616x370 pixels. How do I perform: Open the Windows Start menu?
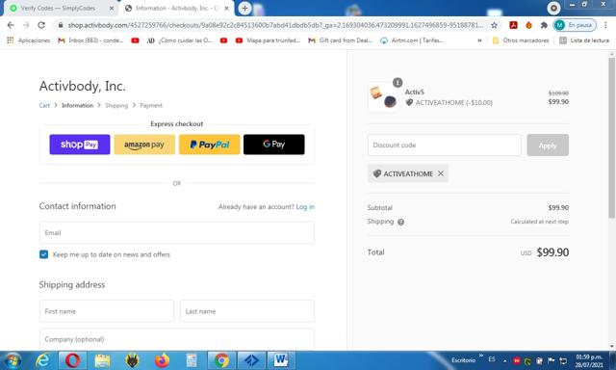[x=12, y=360]
